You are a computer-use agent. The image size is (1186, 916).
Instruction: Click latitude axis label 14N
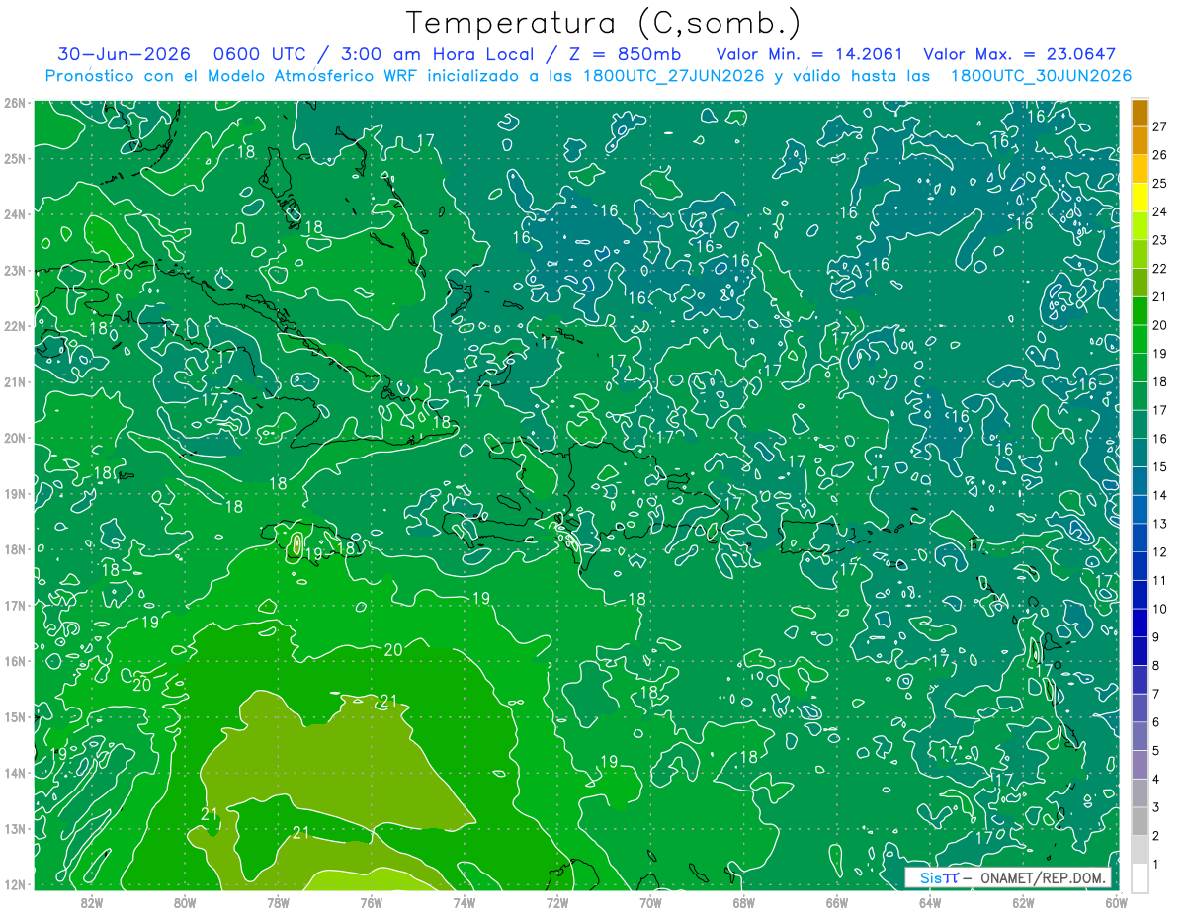16,773
